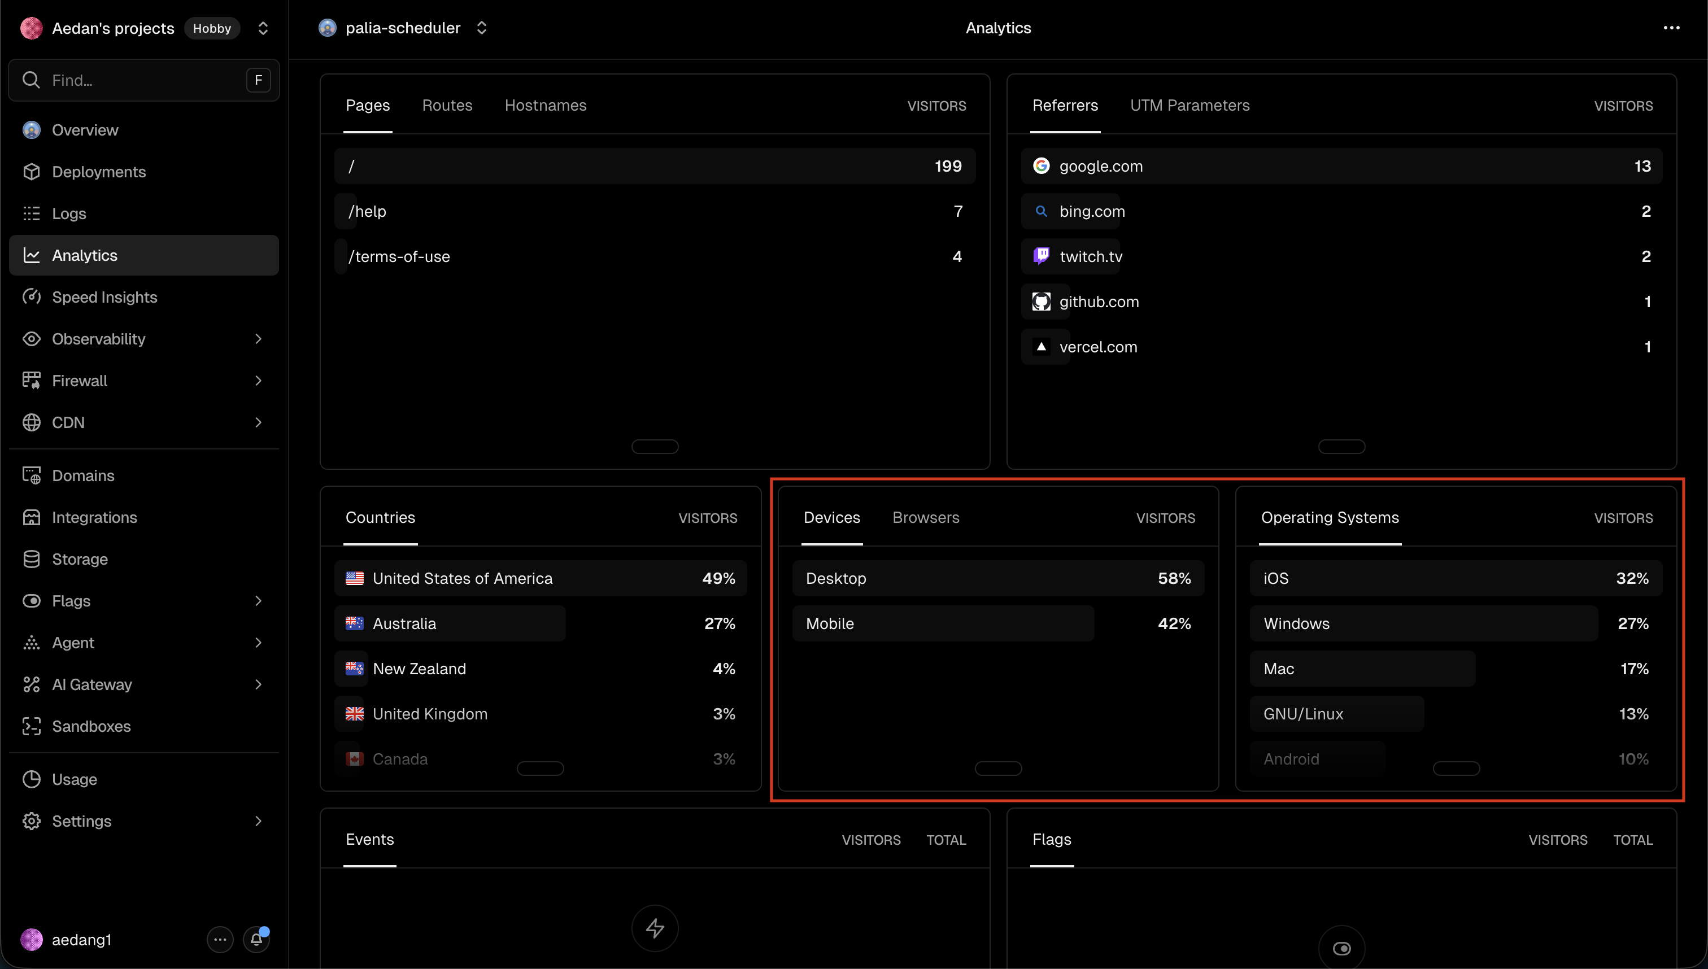Open notifications via the bell icon
Screen dimensions: 1708x969
pos(258,939)
